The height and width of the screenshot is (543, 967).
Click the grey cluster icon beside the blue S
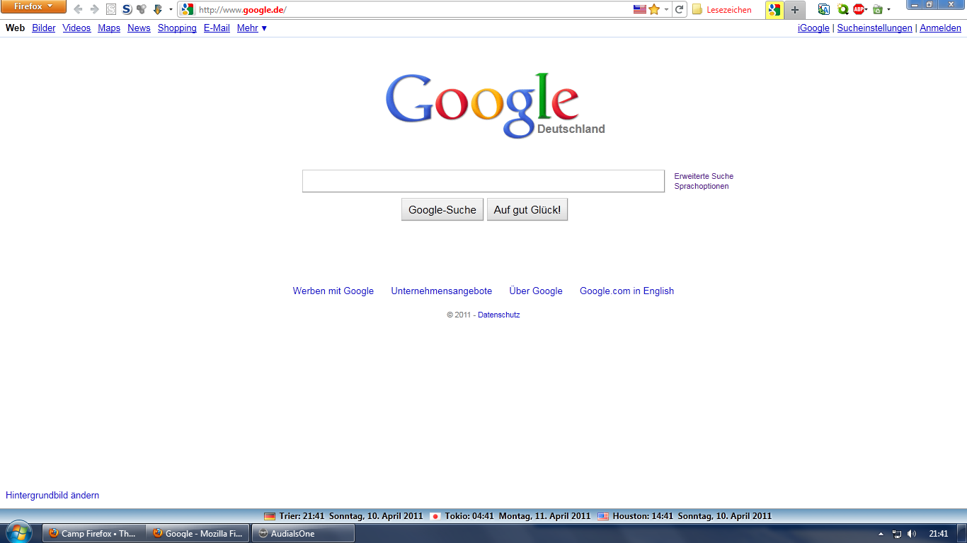[x=142, y=9]
